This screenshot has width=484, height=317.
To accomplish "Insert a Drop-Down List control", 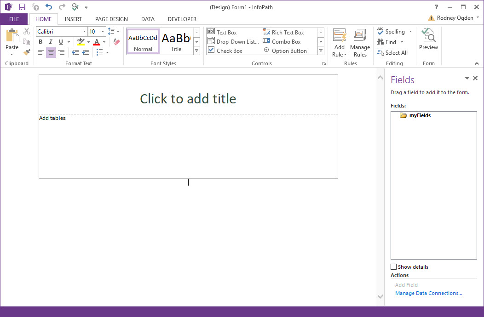I will (x=233, y=42).
